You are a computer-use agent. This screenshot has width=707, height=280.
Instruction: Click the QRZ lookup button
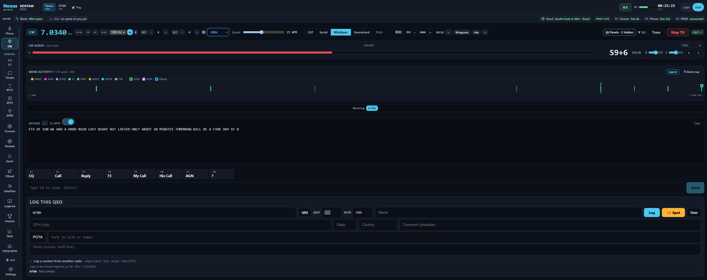(305, 212)
